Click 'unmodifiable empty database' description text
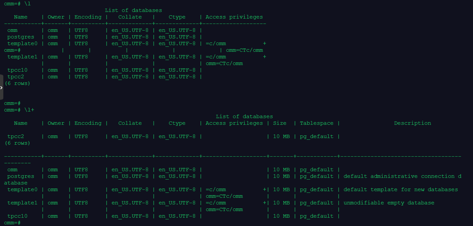Viewport: 473px width, 226px height. pyautogui.click(x=389, y=203)
